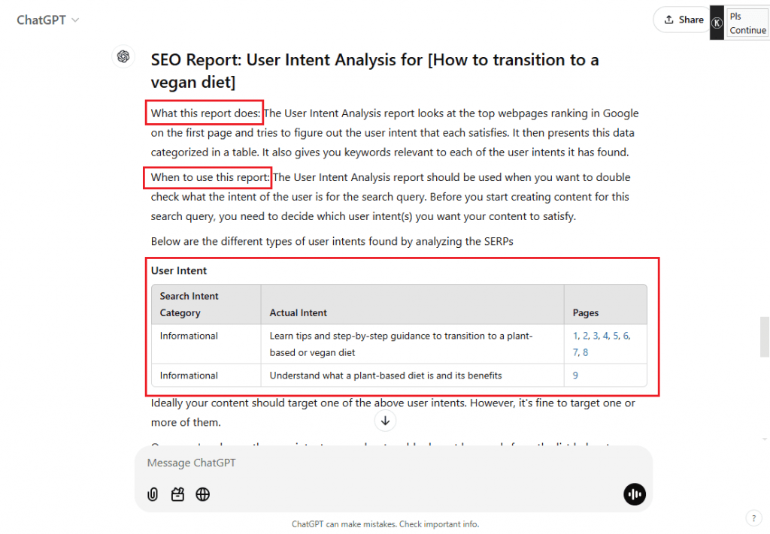Click page link 2 in the Pages column

coord(586,336)
